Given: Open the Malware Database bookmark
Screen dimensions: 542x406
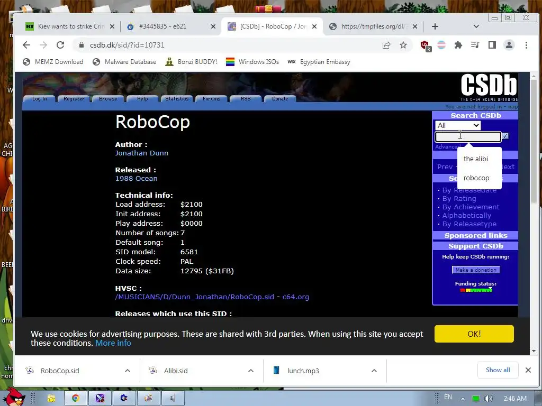Looking at the screenshot, I should (124, 62).
